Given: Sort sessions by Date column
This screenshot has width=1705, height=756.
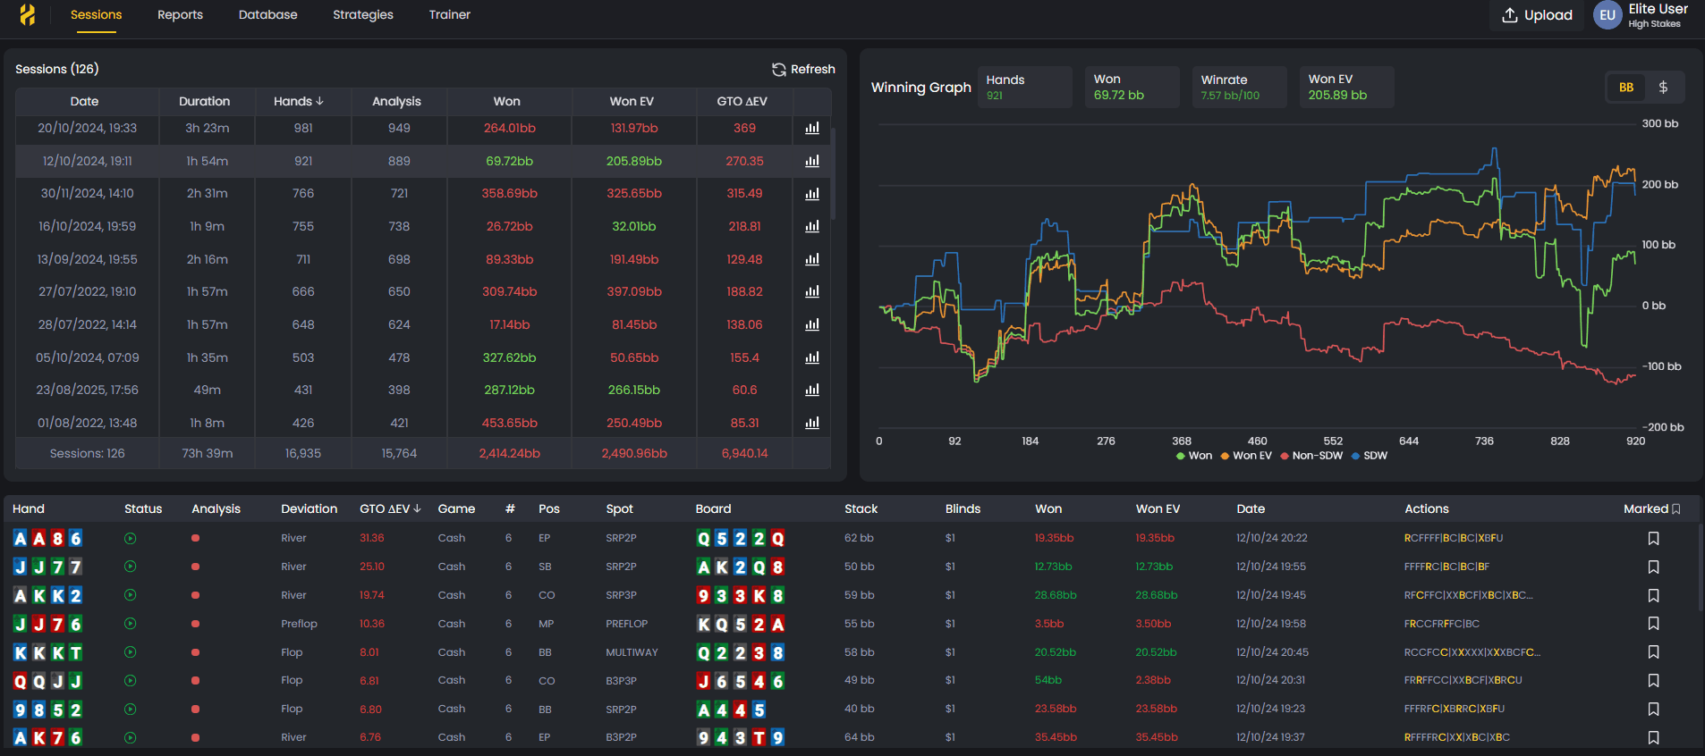Looking at the screenshot, I should coord(85,101).
